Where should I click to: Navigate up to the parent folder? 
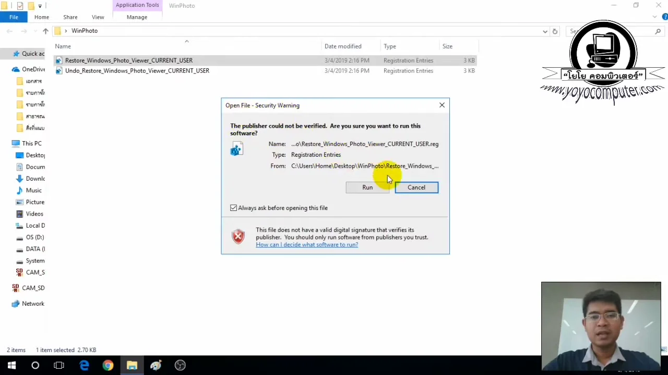45,31
